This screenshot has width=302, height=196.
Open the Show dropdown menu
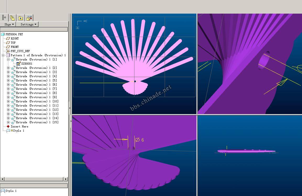(x=9, y=24)
